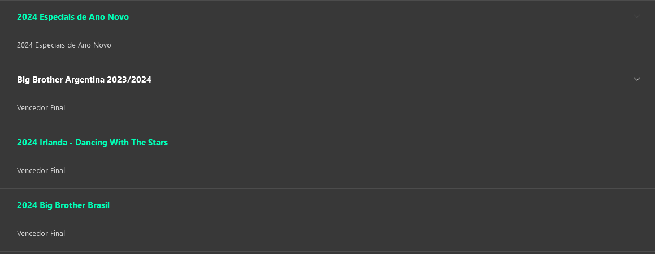The height and width of the screenshot is (254, 655).
Task: Click the white Big Brother Argentina section header
Action: point(84,80)
